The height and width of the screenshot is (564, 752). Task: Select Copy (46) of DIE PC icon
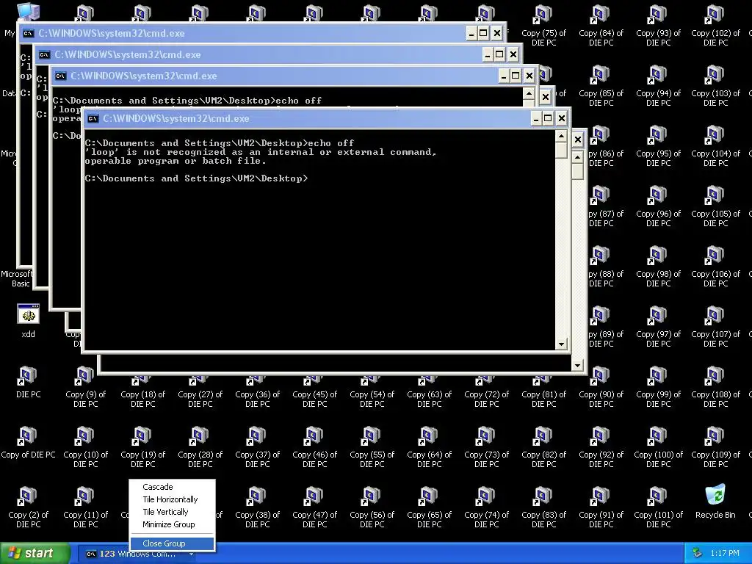click(314, 447)
